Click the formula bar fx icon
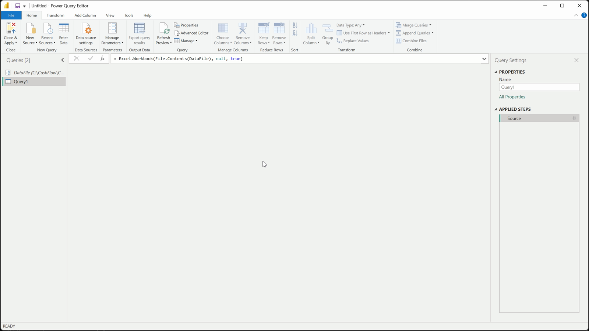 click(102, 59)
